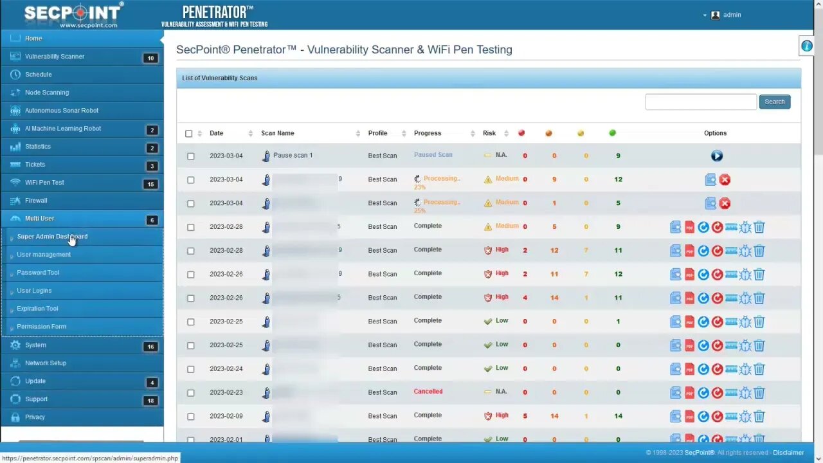The height and width of the screenshot is (463, 823).
Task: Click bug icon for 2023-02-24 scan
Action: pyautogui.click(x=745, y=369)
